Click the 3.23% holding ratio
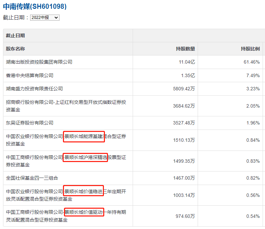This screenshot has height=229, width=265. pyautogui.click(x=253, y=89)
